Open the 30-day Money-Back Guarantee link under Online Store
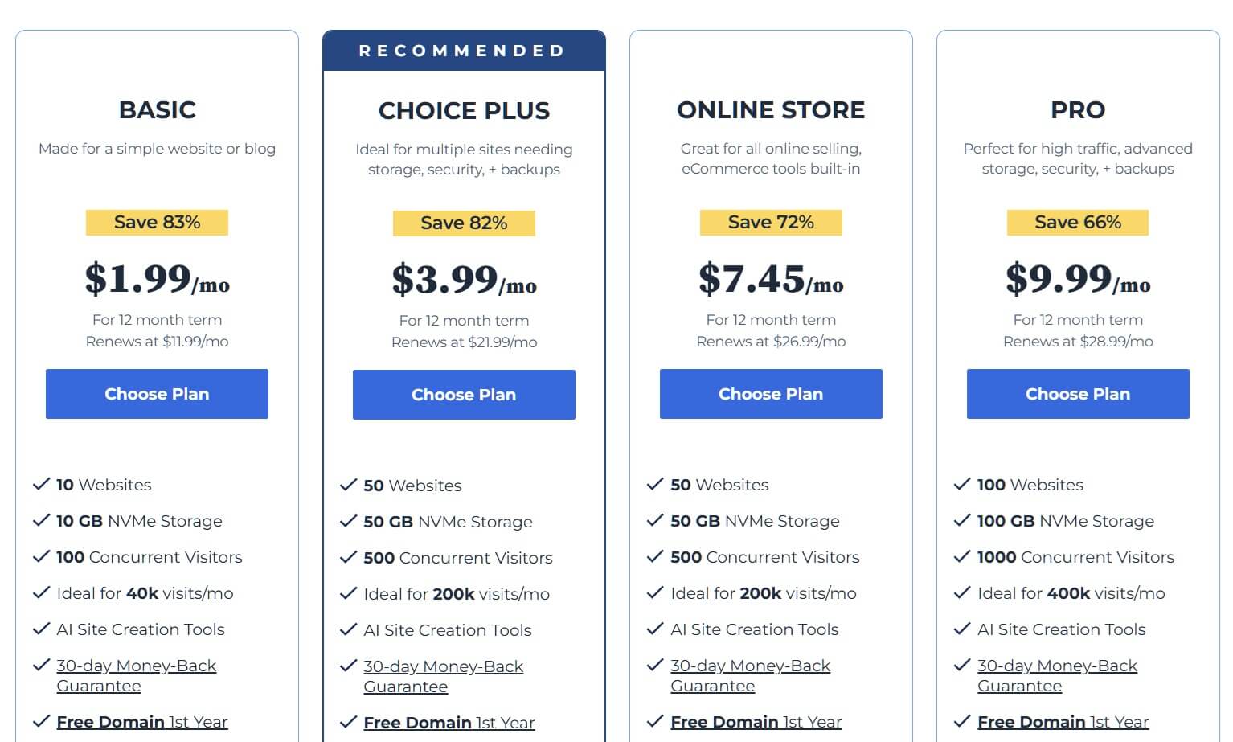 [750, 675]
